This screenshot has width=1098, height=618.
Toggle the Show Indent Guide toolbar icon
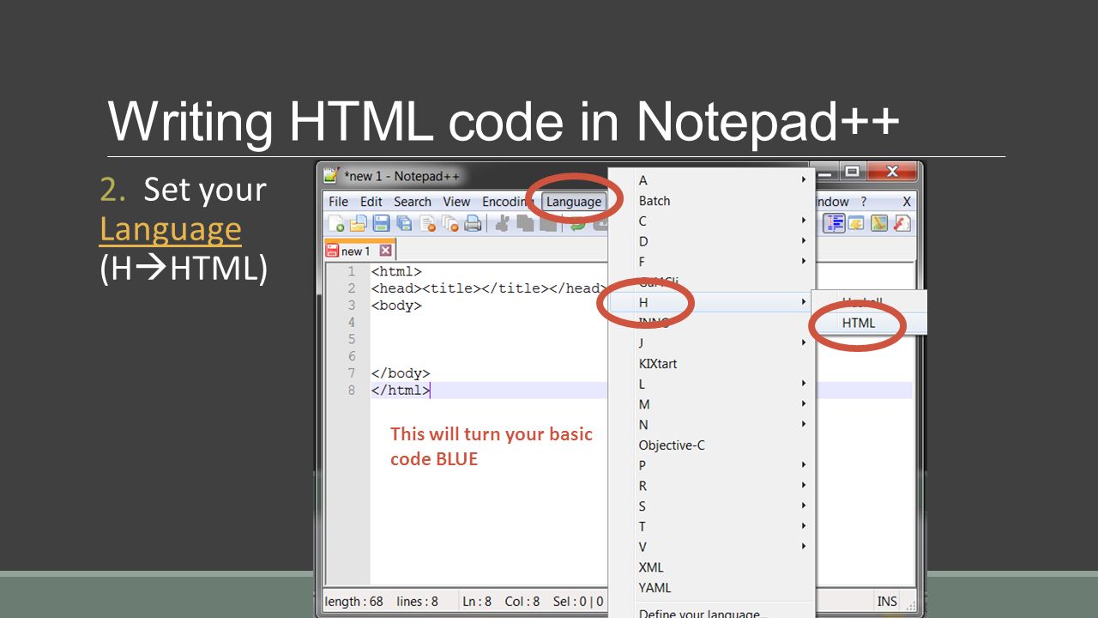(834, 223)
